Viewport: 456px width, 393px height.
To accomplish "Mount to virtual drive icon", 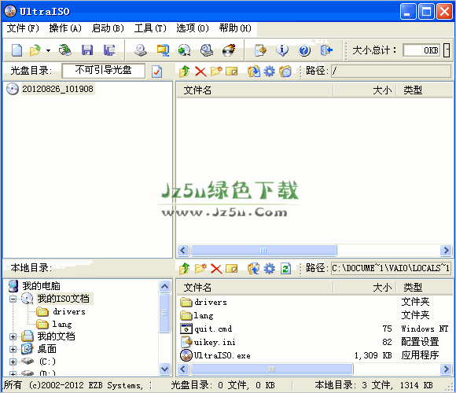I will point(207,50).
